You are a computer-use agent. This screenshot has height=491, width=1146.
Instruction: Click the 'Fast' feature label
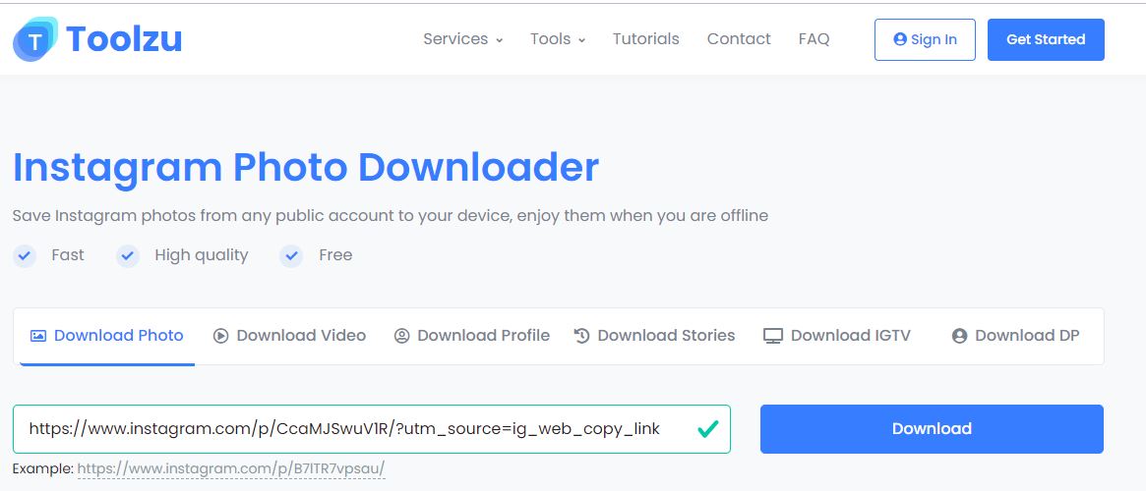point(68,255)
